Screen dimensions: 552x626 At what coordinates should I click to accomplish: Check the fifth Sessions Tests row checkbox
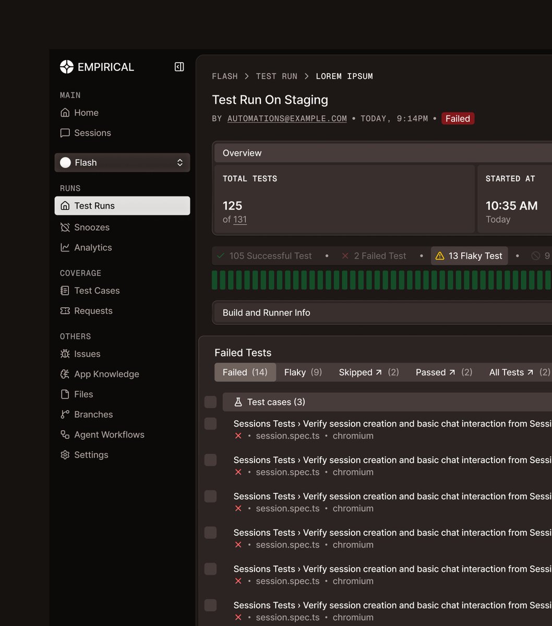(210, 569)
